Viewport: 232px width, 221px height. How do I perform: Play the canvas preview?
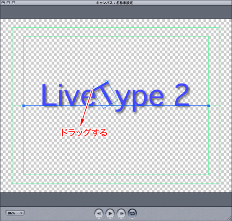click(110, 214)
